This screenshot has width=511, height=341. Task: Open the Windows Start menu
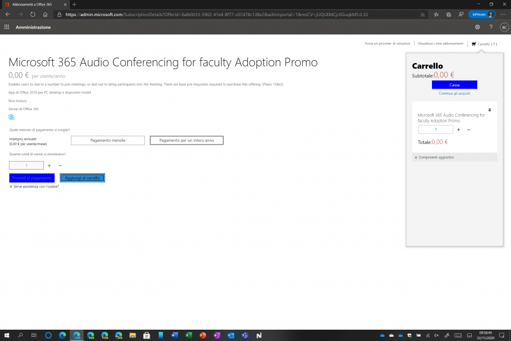7,335
